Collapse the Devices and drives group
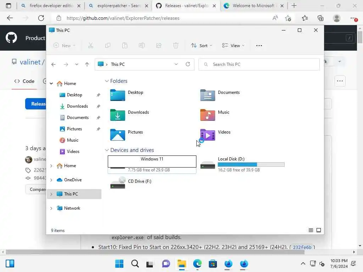Viewport: 363px width, 272px height. (x=107, y=150)
